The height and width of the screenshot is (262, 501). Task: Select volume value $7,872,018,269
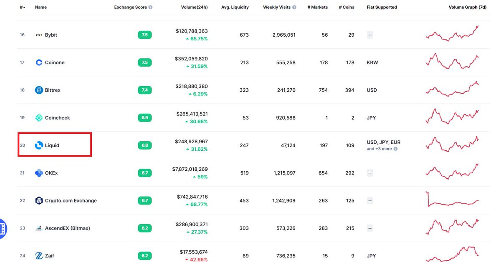[190, 169]
